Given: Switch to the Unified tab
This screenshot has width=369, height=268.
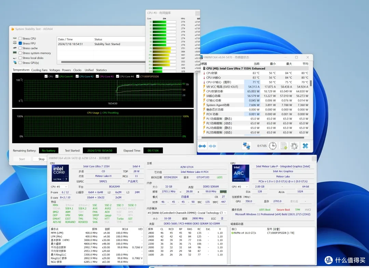Looking at the screenshot, I should point(89,70).
